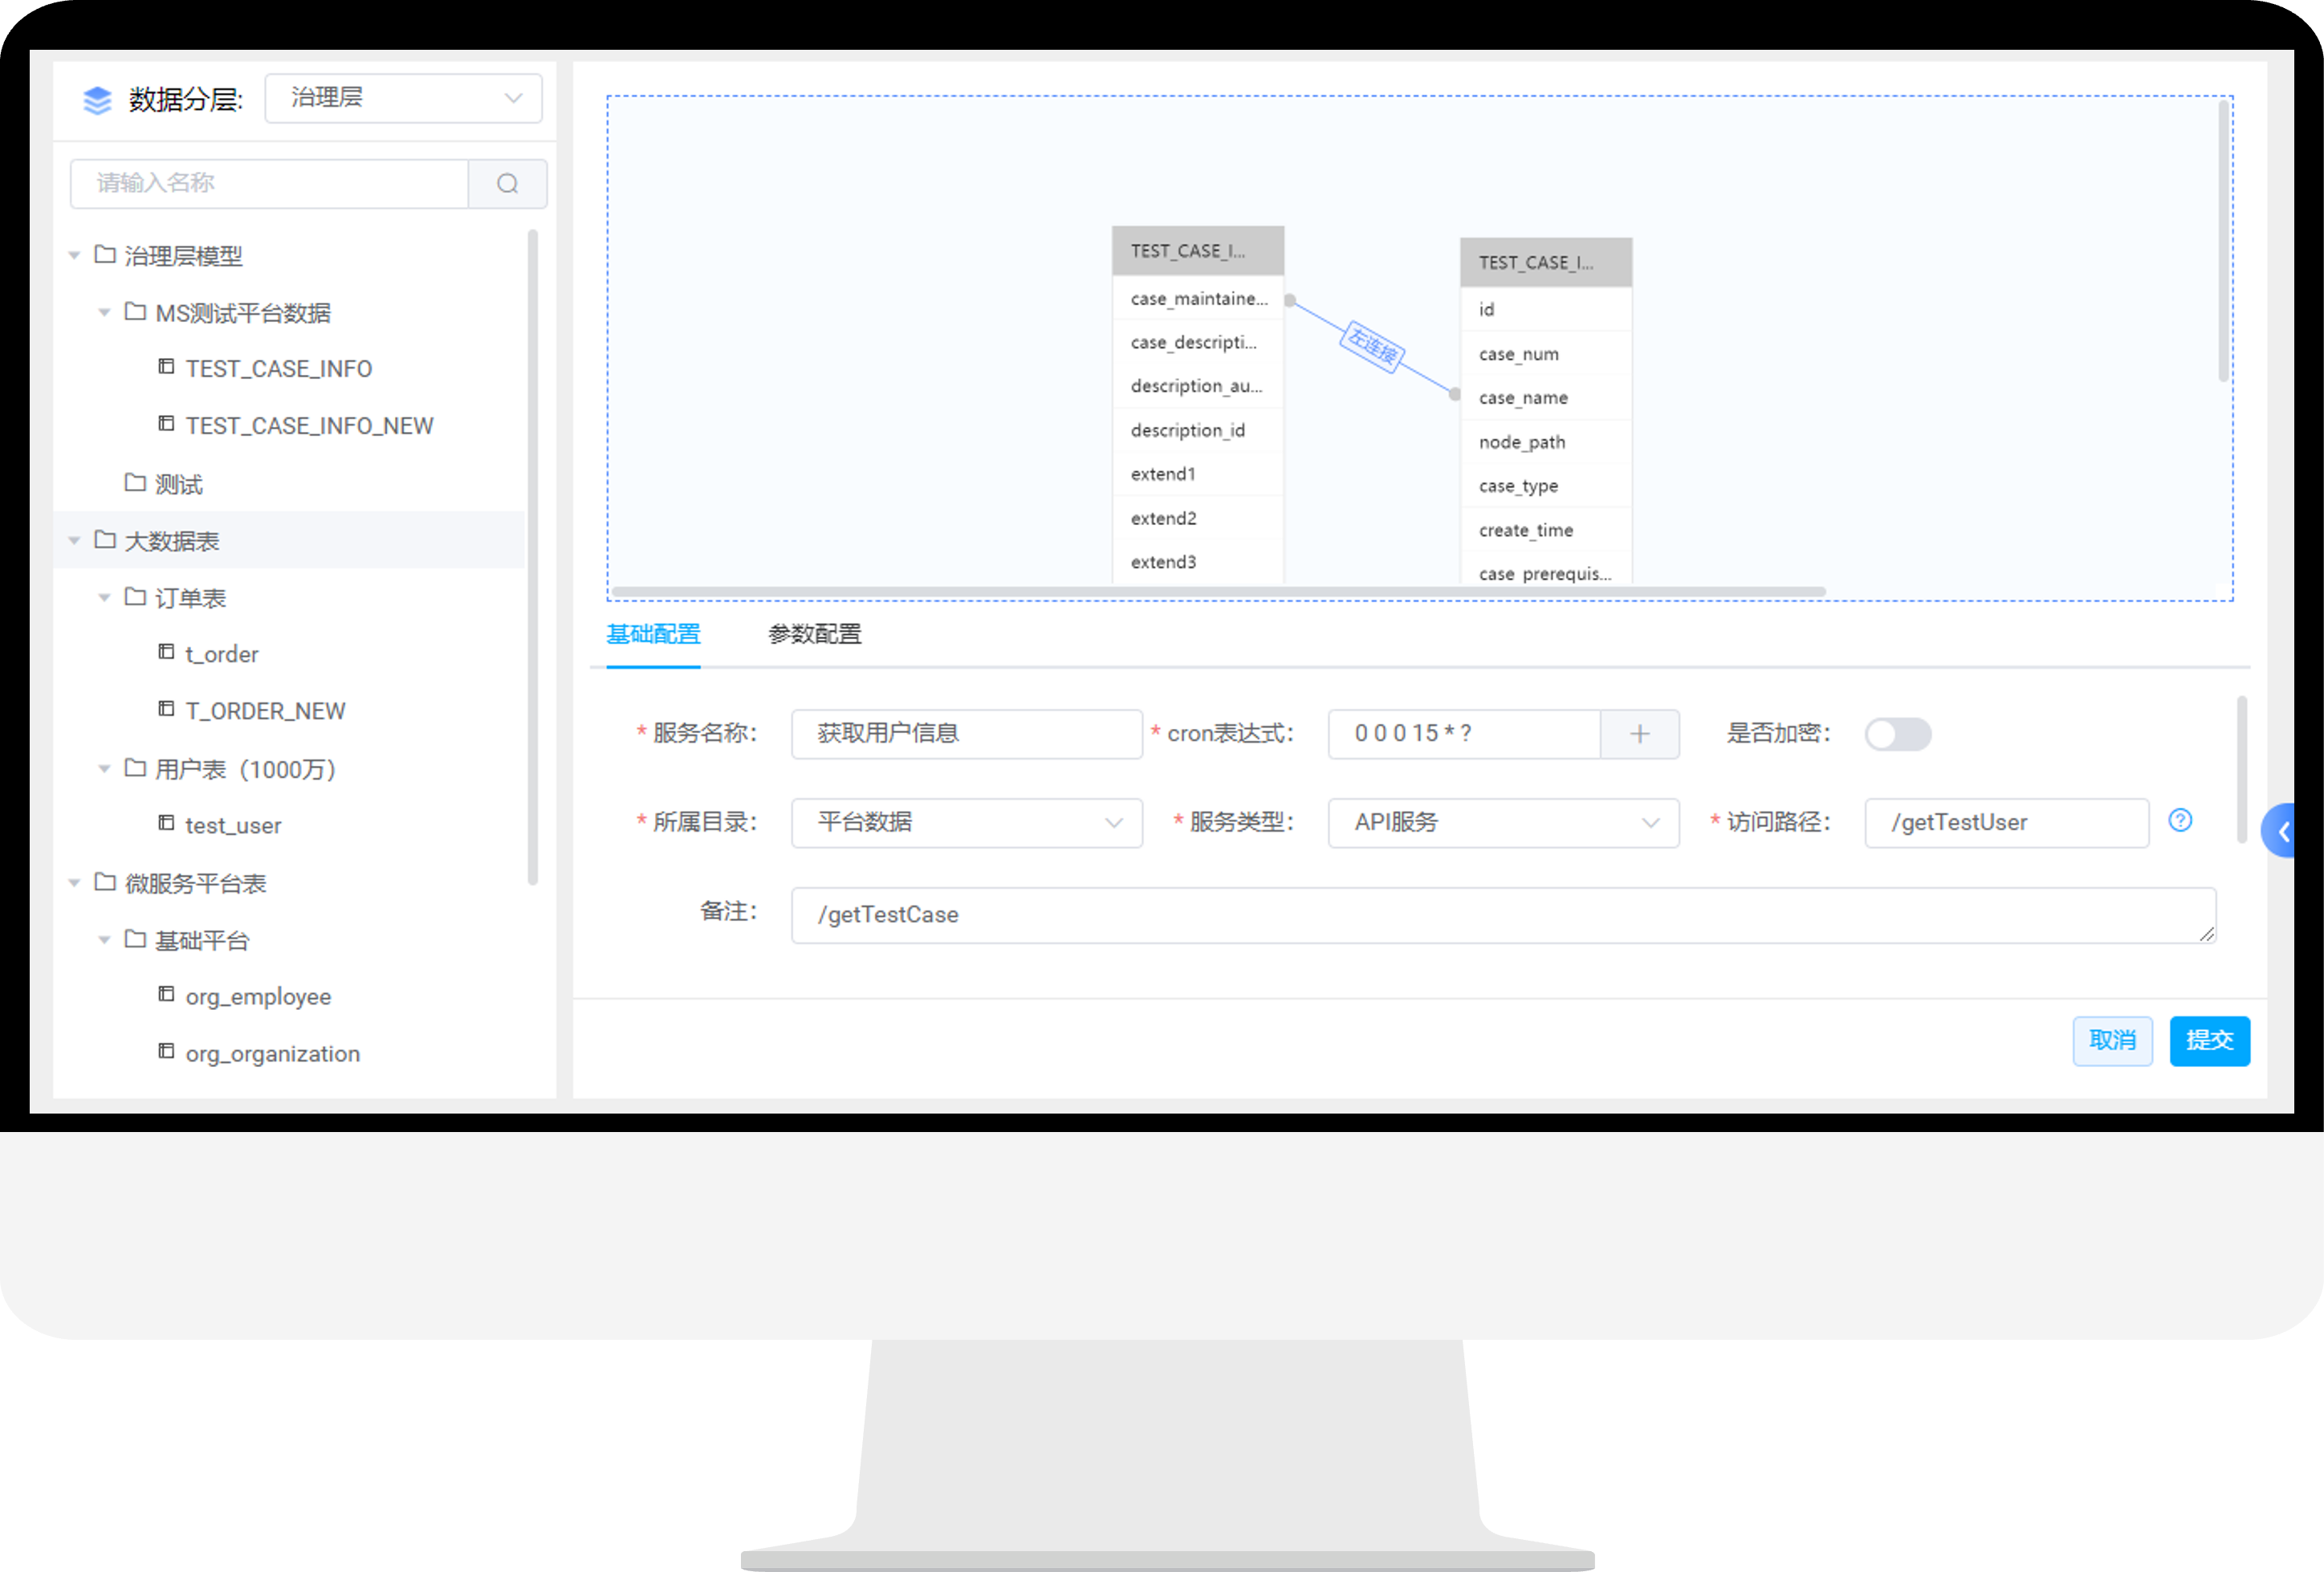Click the help icon beside 访问路径

(2180, 821)
